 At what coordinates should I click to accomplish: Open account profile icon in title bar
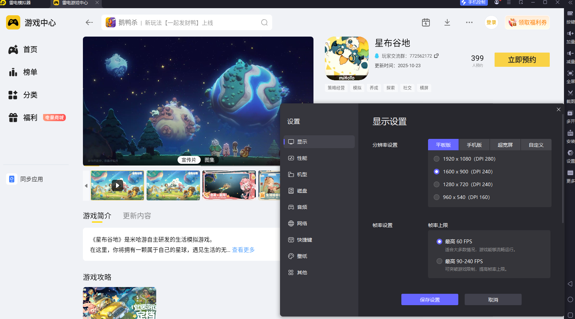pos(497,2)
